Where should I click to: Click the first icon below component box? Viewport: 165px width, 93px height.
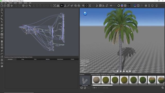[81, 88]
